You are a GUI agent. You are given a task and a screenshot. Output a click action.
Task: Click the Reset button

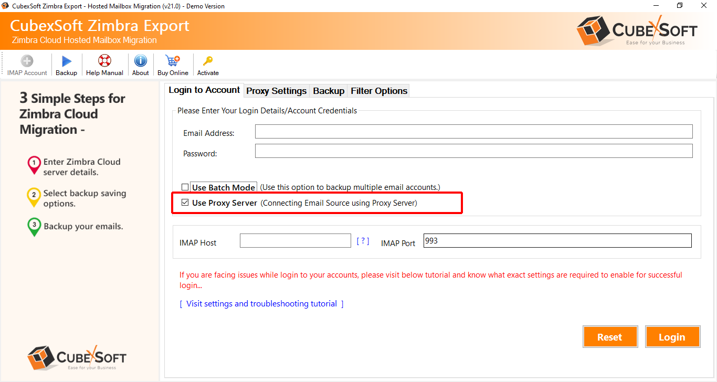pos(610,337)
